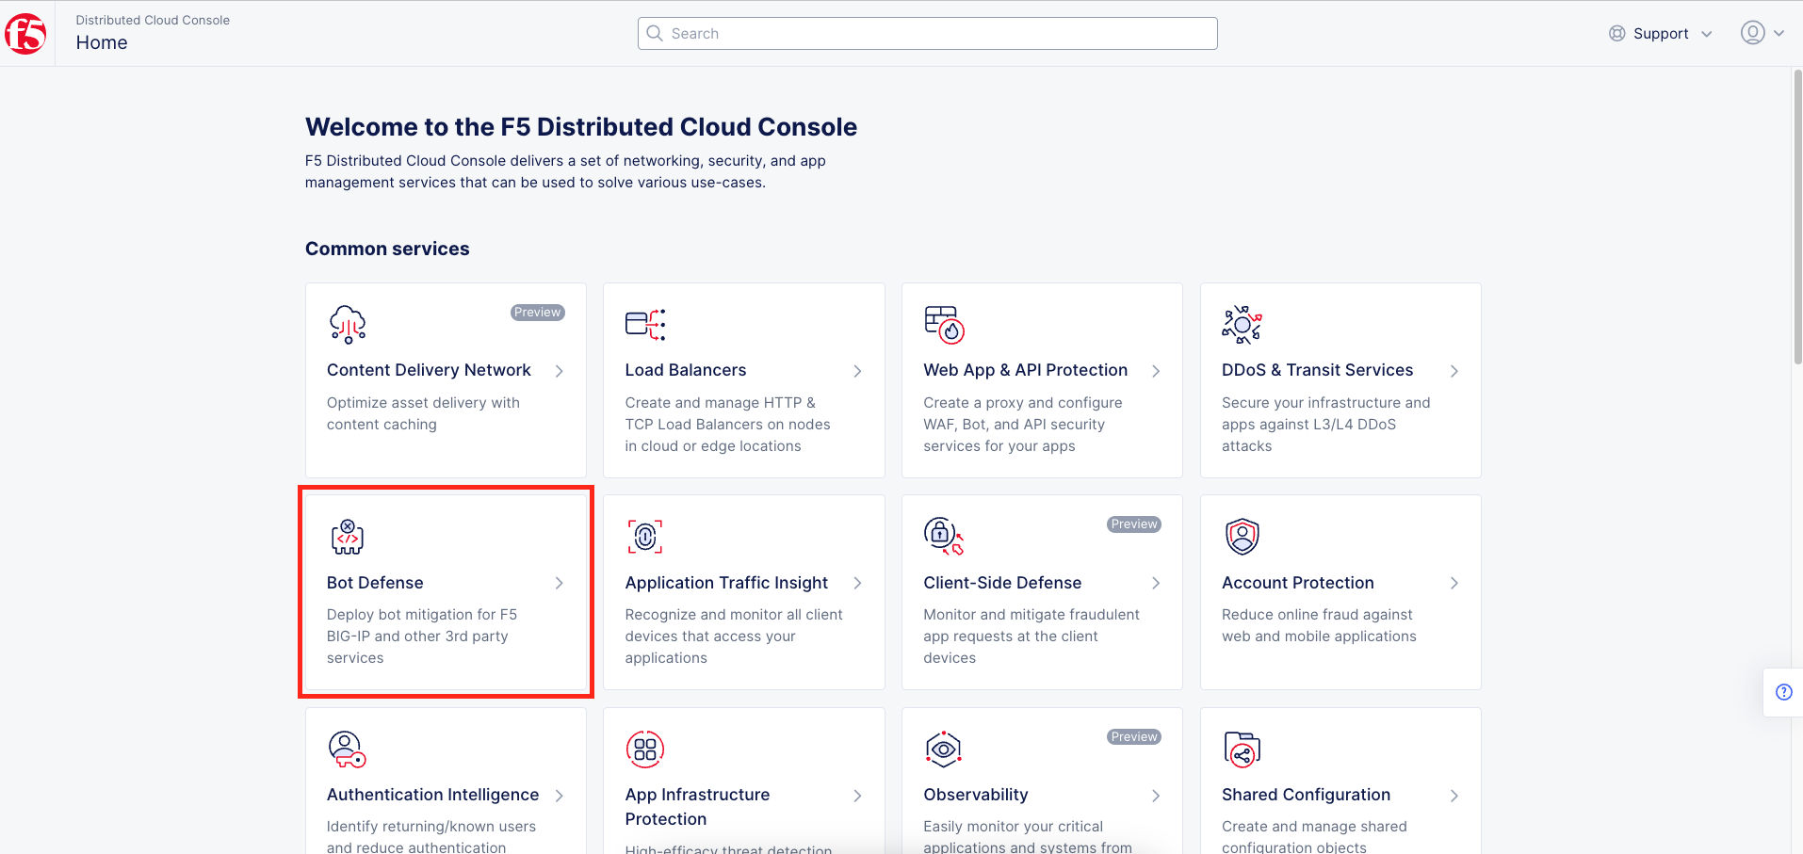The height and width of the screenshot is (854, 1803).
Task: Click the DDoS & Transit Services icon
Action: [1242, 323]
